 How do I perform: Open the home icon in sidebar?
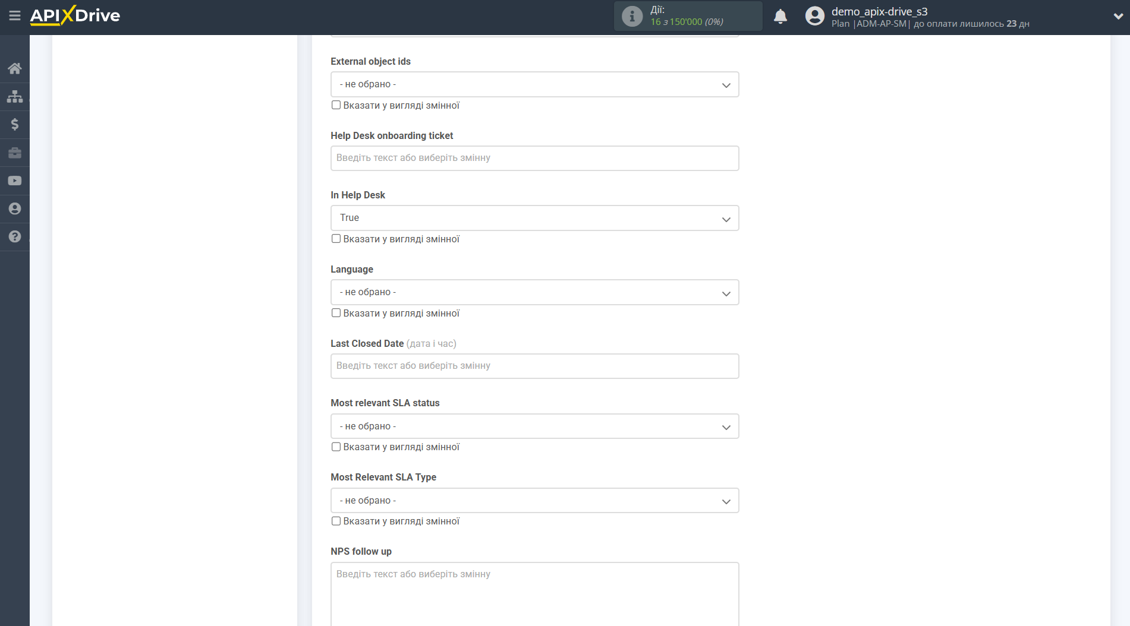15,68
